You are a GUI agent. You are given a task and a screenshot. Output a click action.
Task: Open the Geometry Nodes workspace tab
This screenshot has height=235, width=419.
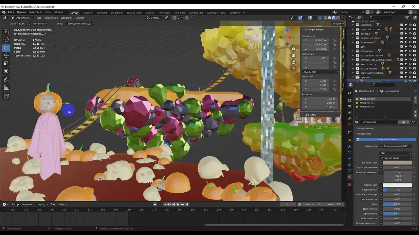tap(216, 13)
